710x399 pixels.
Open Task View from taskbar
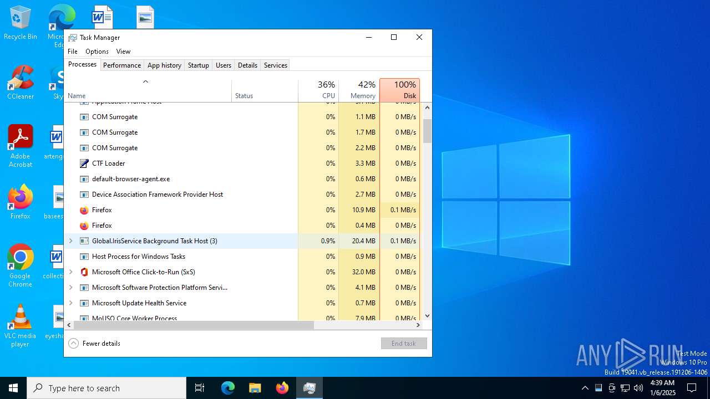click(200, 388)
